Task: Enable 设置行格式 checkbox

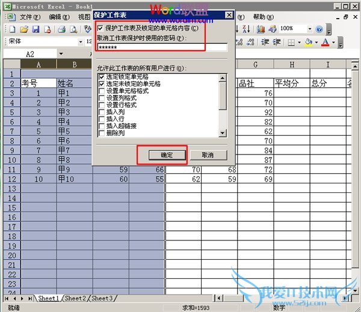Action: click(x=102, y=105)
